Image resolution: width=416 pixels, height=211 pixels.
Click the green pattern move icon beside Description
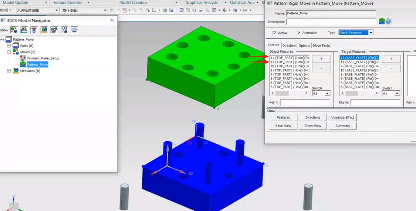(x=382, y=21)
